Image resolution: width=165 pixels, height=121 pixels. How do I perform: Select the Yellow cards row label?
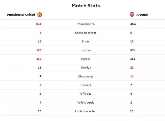click(x=86, y=103)
